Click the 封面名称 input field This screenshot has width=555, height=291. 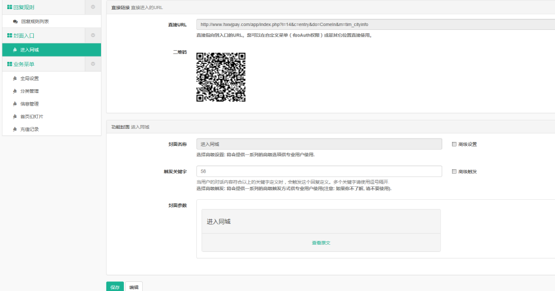[320, 144]
